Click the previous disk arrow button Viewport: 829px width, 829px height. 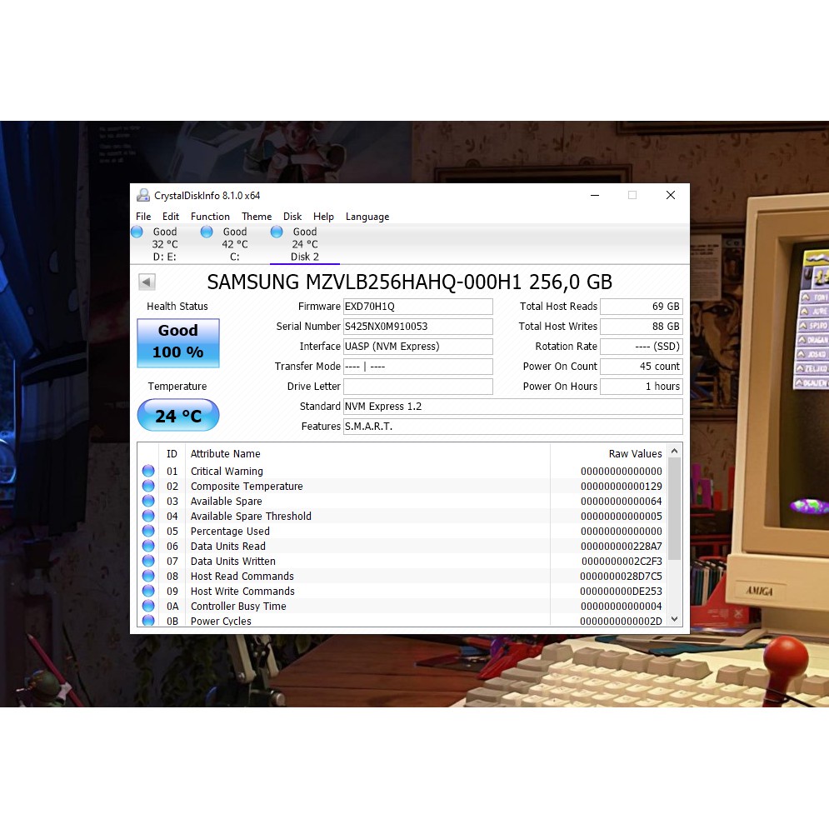coord(147,282)
